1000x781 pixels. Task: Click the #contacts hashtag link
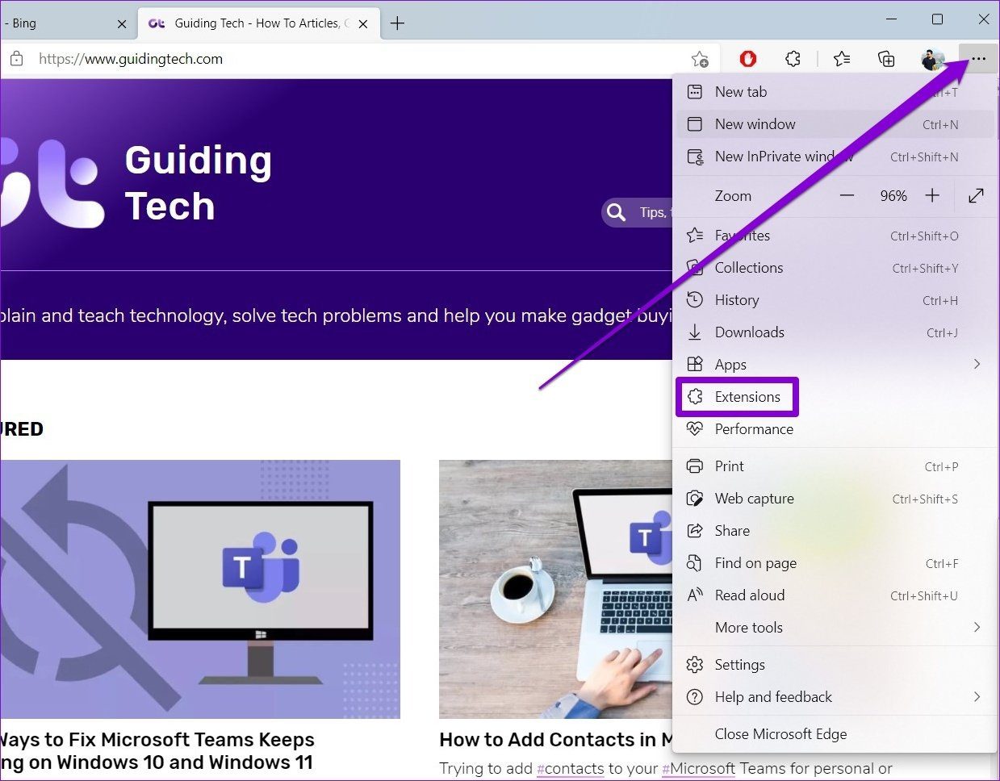point(570,769)
